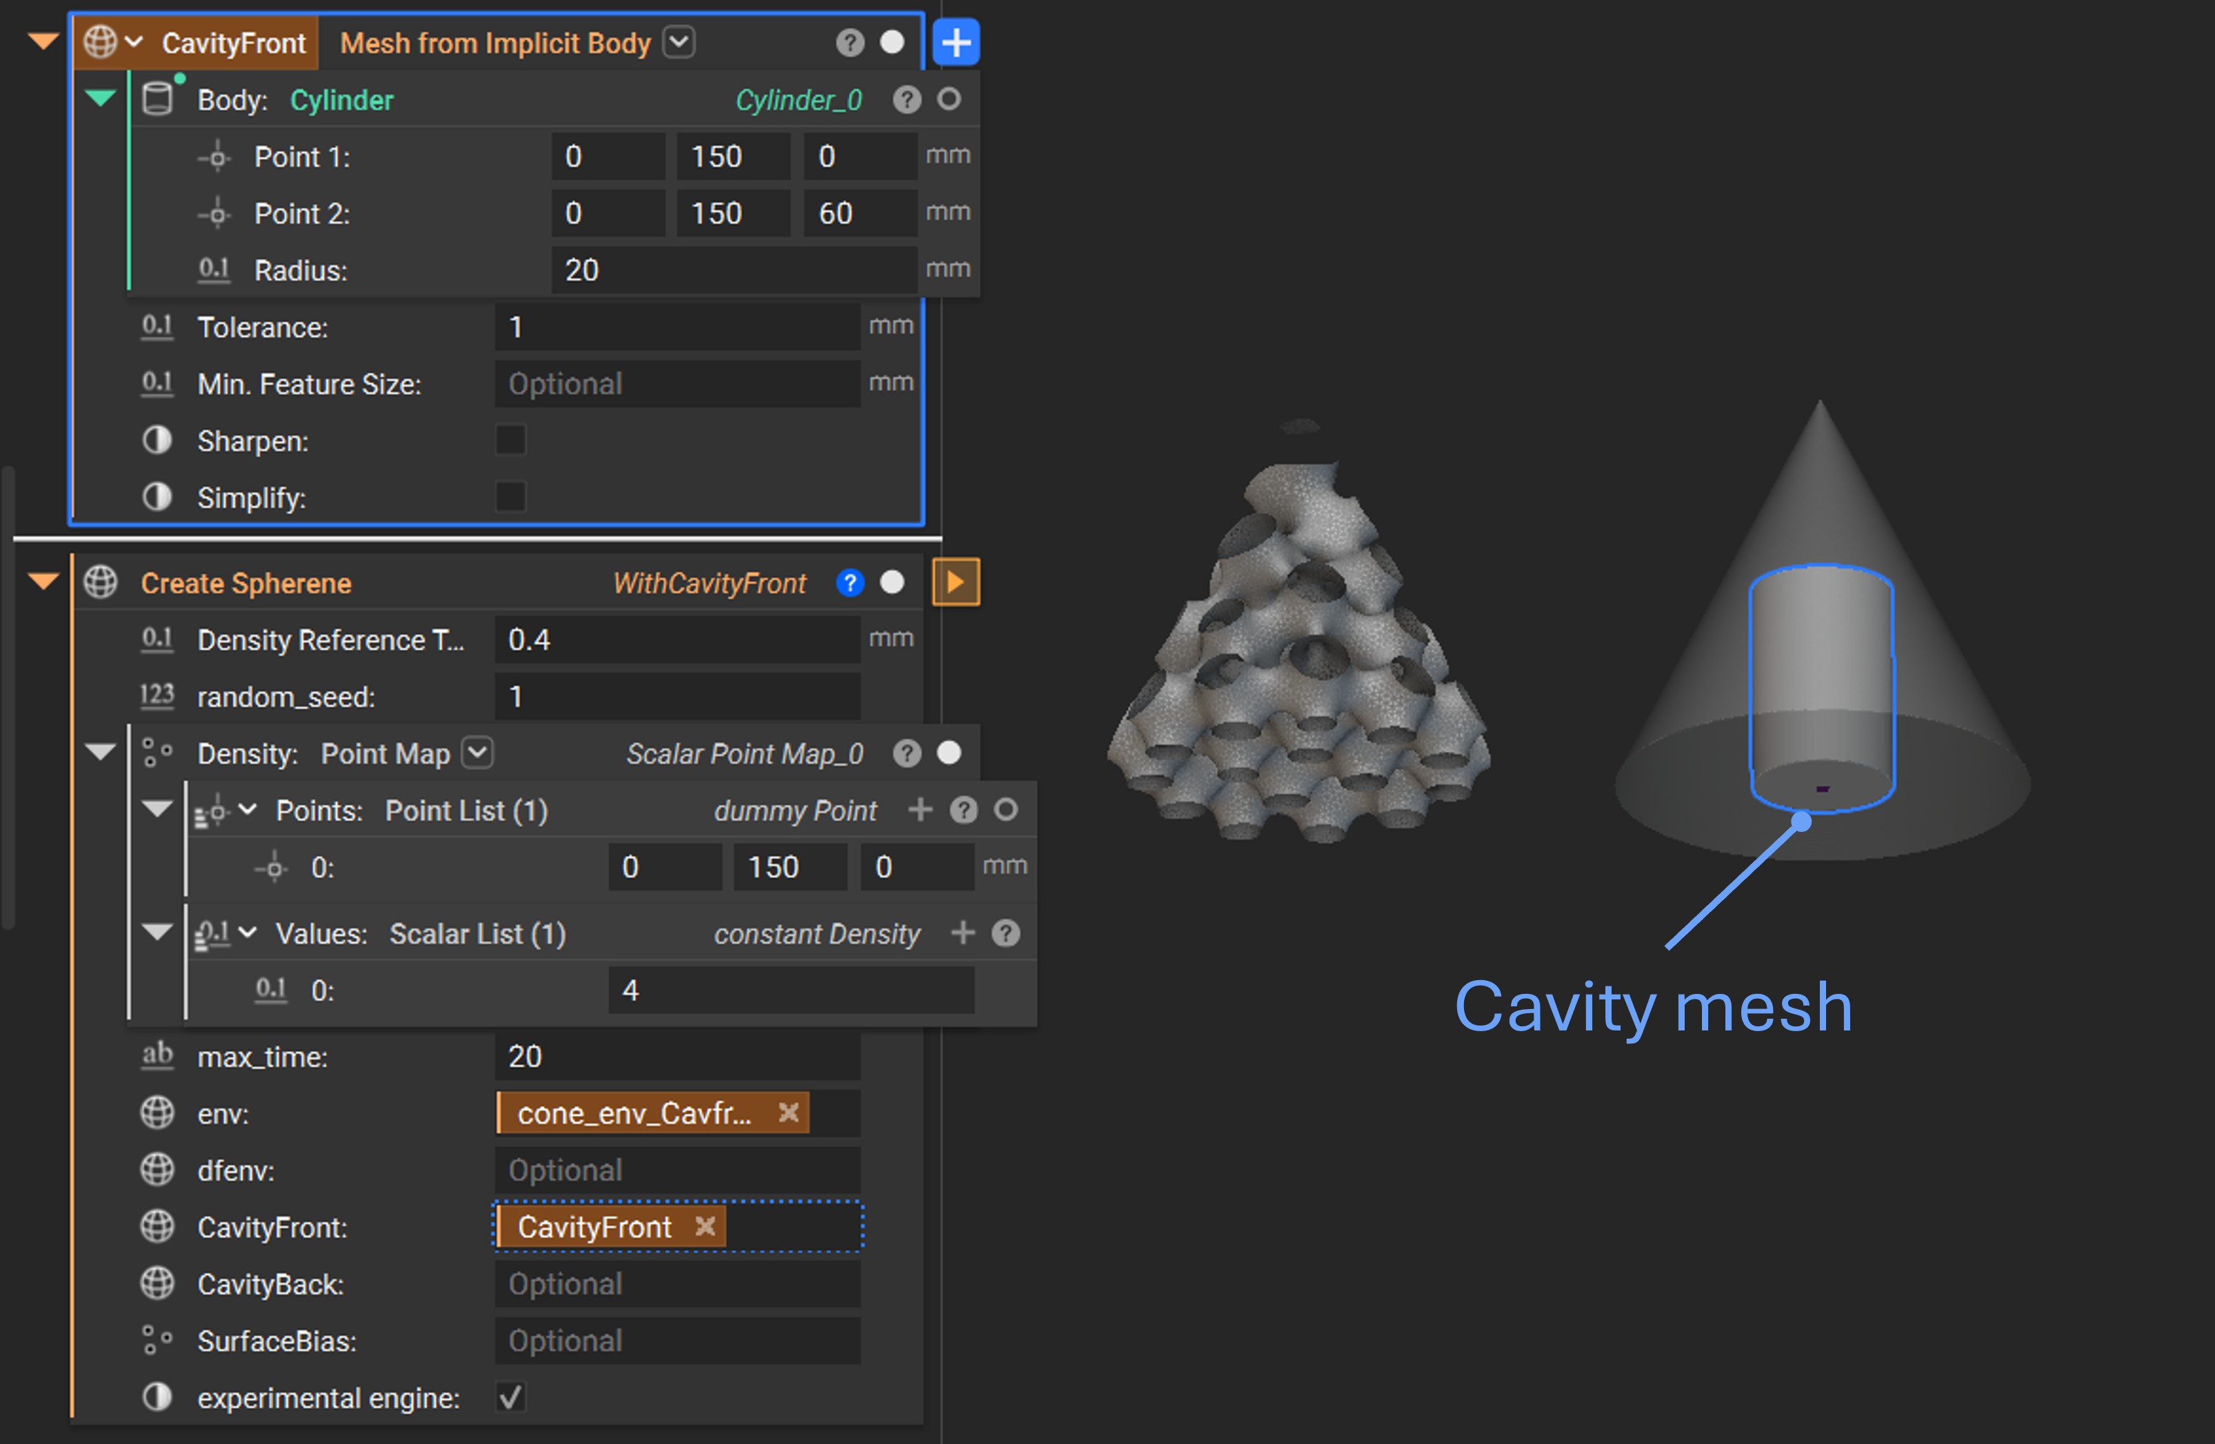This screenshot has width=2215, height=1444.
Task: Open Density Point Map type dropdown
Action: [x=477, y=752]
